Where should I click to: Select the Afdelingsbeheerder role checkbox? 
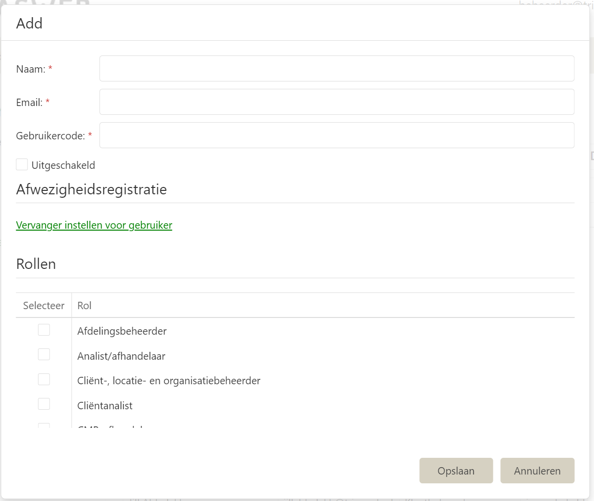[44, 330]
